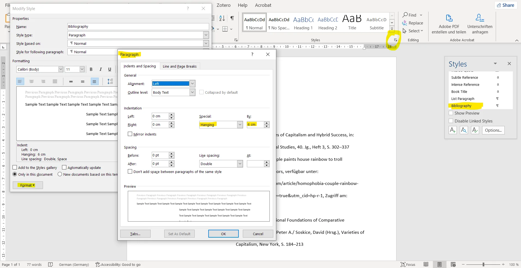Toggle the show paragraph marks icon

click(x=232, y=18)
